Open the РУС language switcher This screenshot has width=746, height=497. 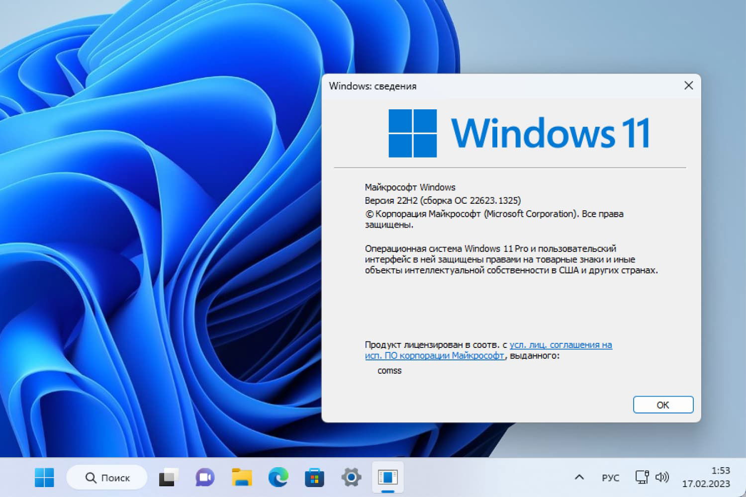[x=609, y=477]
